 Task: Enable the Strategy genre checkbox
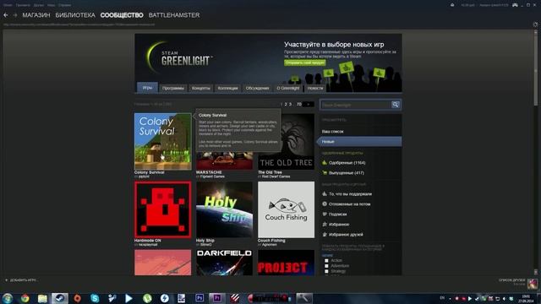coord(326,272)
